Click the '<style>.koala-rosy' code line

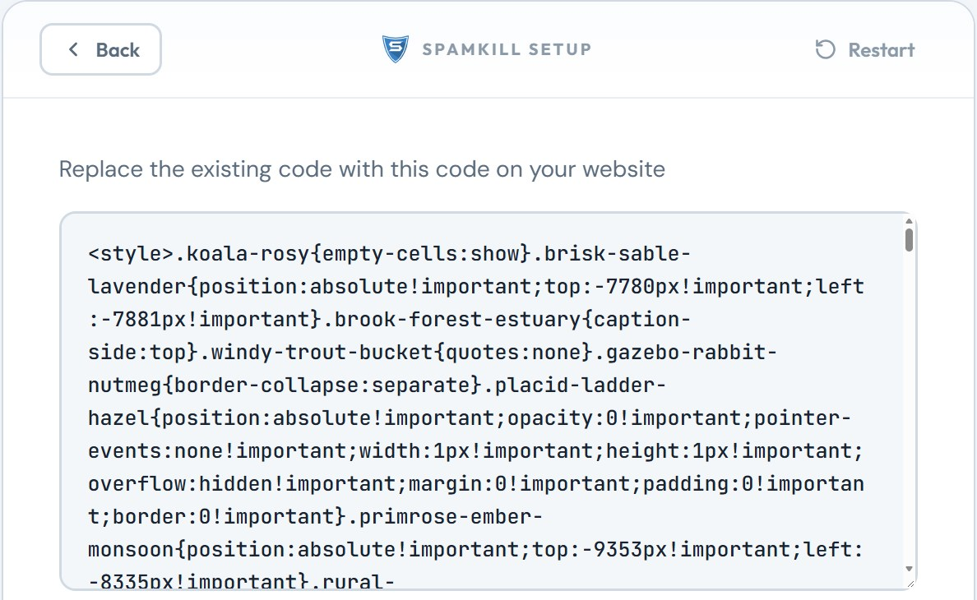pyautogui.click(x=390, y=254)
